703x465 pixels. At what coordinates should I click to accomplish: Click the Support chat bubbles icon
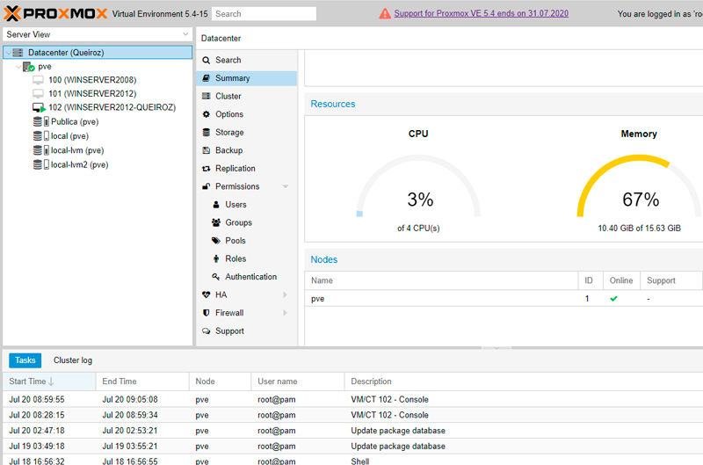[207, 331]
